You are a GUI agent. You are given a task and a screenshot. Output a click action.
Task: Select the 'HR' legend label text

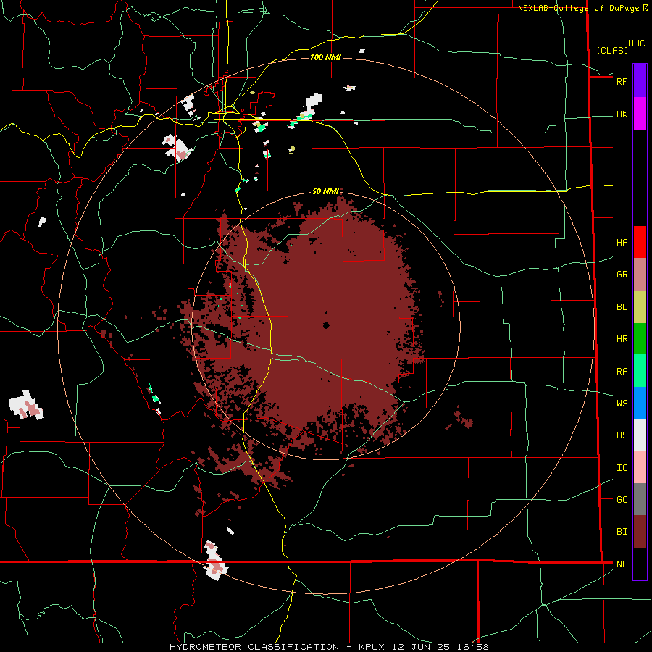[x=622, y=339]
